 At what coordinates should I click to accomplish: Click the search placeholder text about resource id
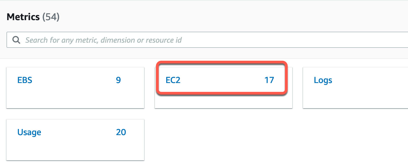pyautogui.click(x=103, y=40)
